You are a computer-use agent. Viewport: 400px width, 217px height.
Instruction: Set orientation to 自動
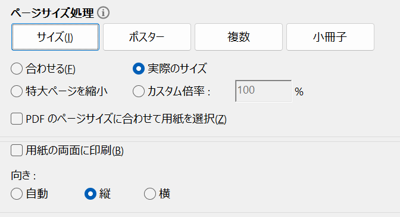17,194
